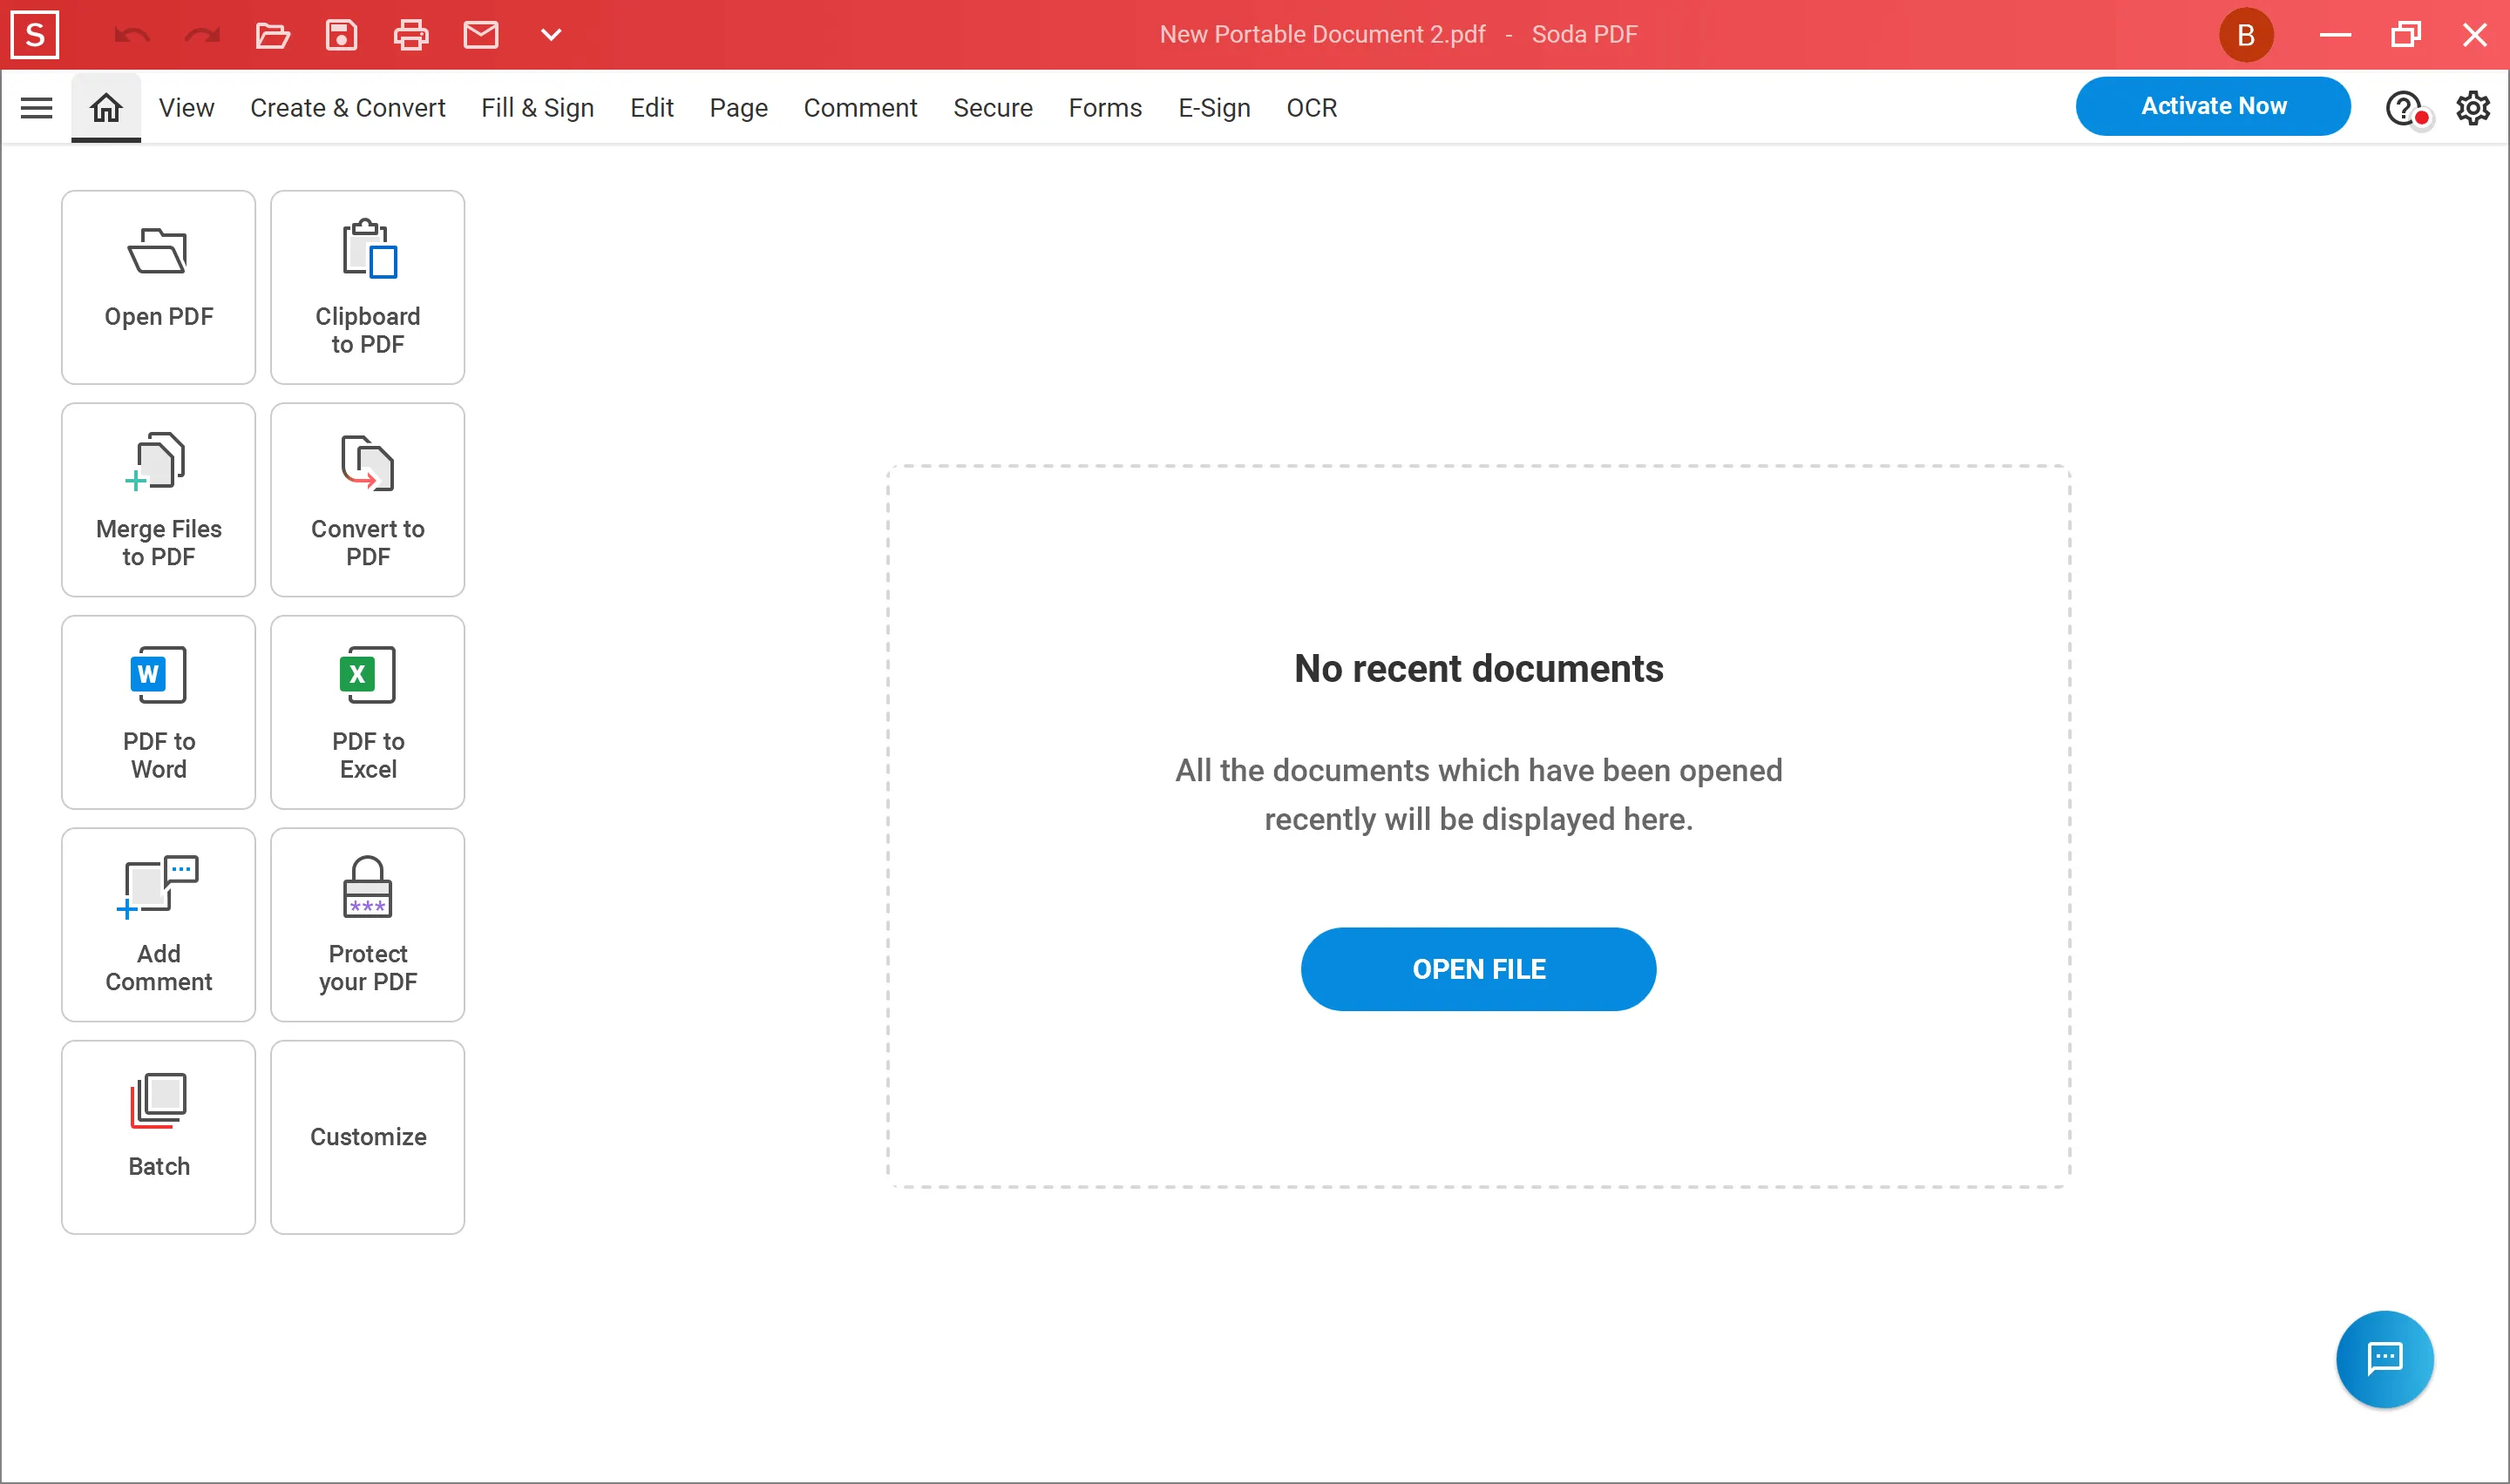Expand the hamburger menu
Image resolution: width=2510 pixels, height=1484 pixels.
(x=37, y=108)
